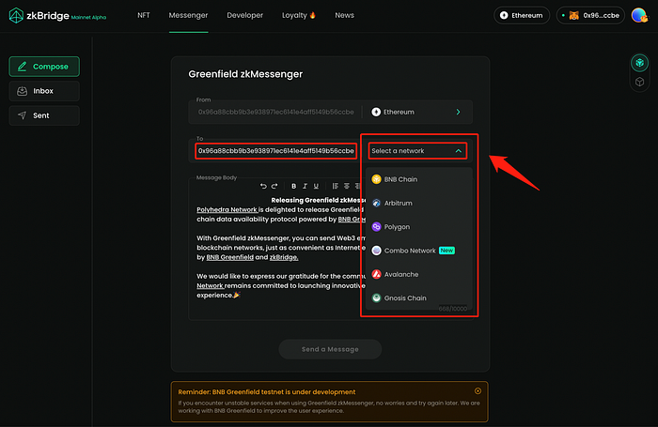
Task: Click the Compose pencil icon
Action: [23, 67]
